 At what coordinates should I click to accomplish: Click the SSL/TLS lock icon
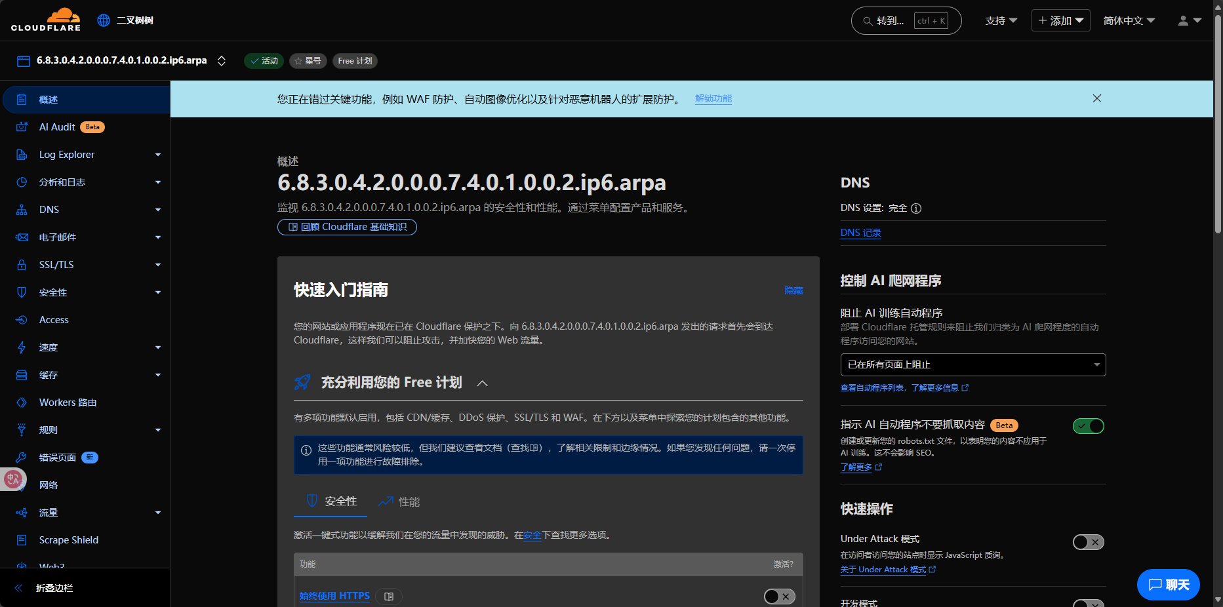pos(22,265)
